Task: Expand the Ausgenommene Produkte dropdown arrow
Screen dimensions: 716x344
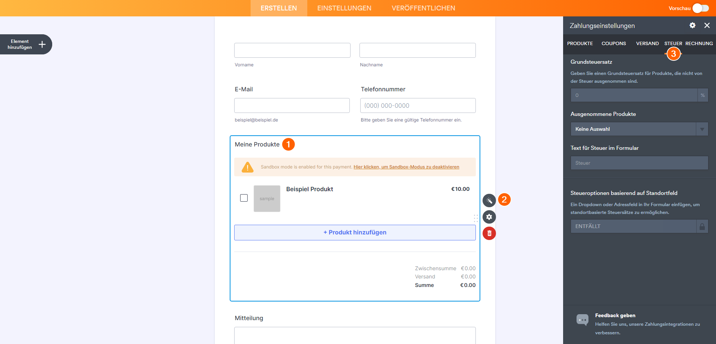Action: 702,129
